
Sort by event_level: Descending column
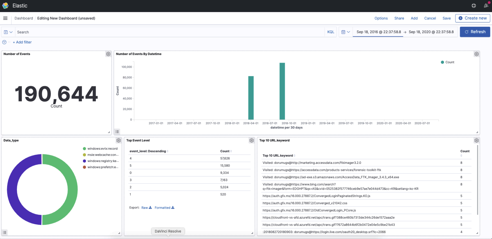tap(149, 151)
